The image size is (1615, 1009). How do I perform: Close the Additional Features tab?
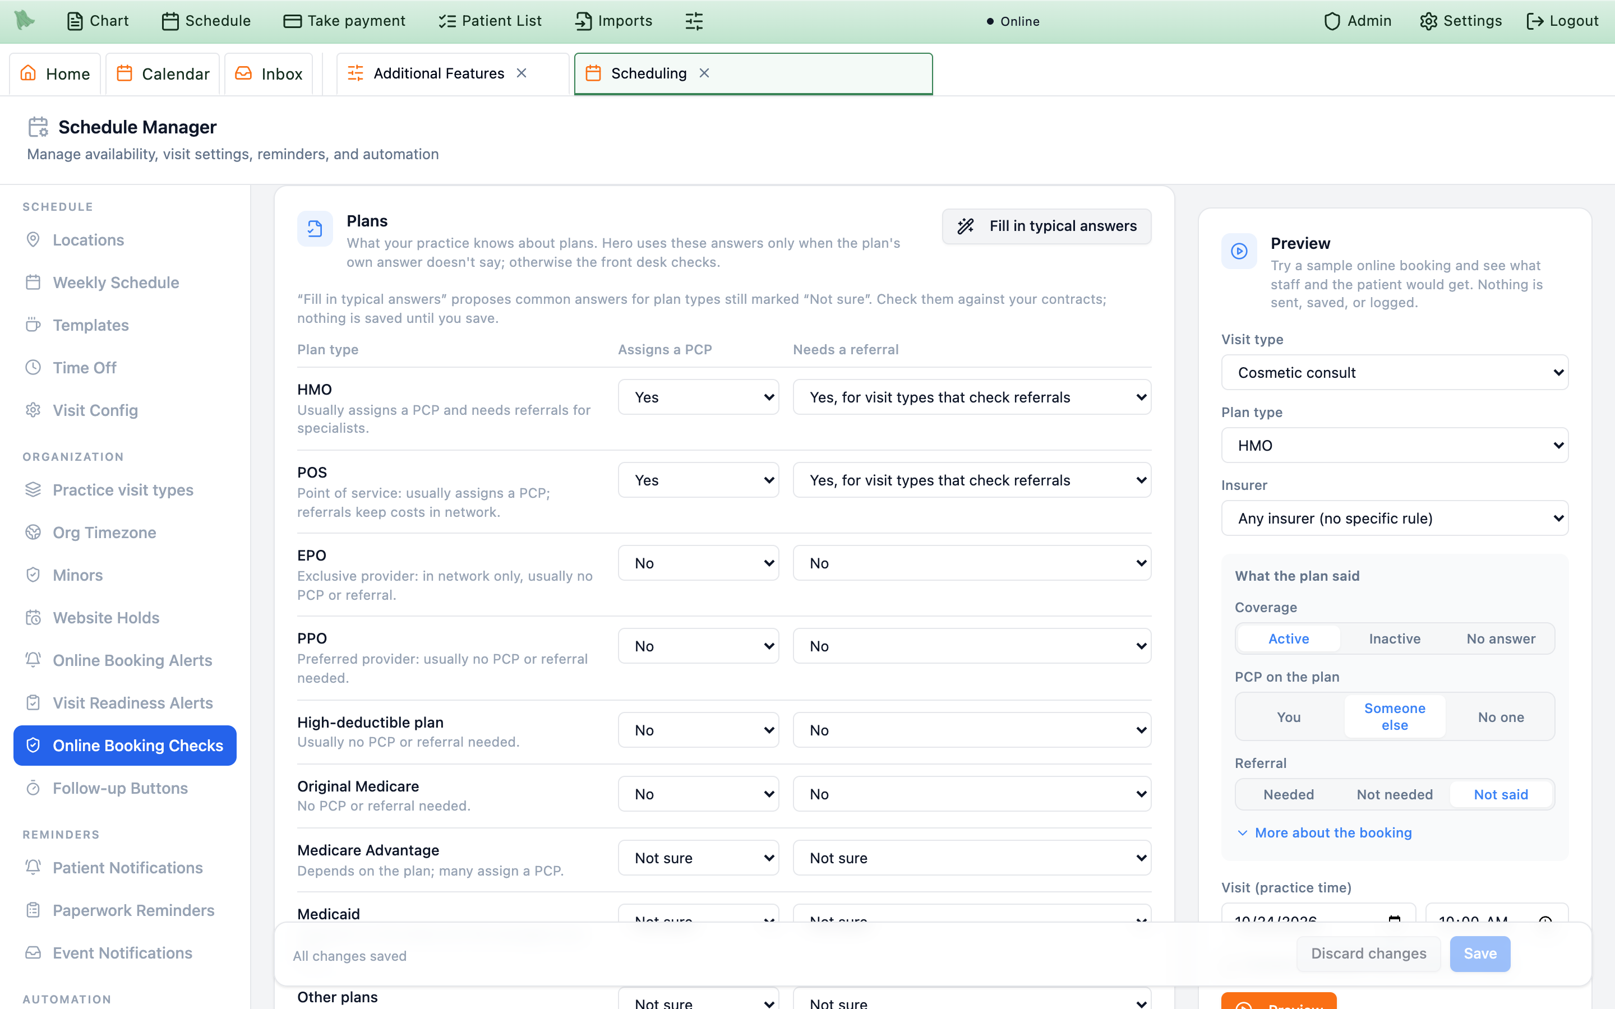tap(522, 73)
